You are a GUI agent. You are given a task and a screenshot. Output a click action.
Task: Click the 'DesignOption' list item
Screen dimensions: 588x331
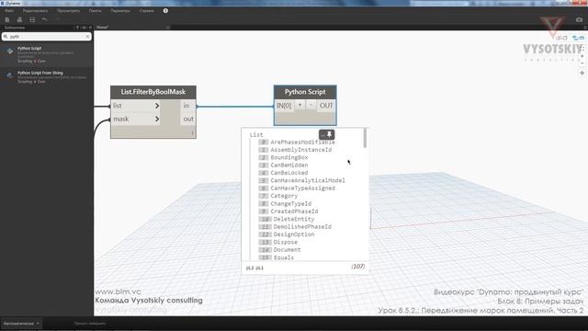pyautogui.click(x=294, y=234)
